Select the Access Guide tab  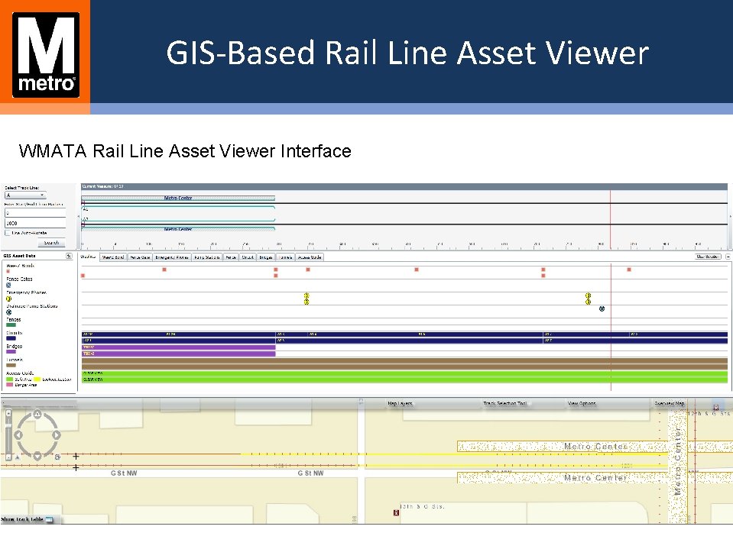point(310,257)
